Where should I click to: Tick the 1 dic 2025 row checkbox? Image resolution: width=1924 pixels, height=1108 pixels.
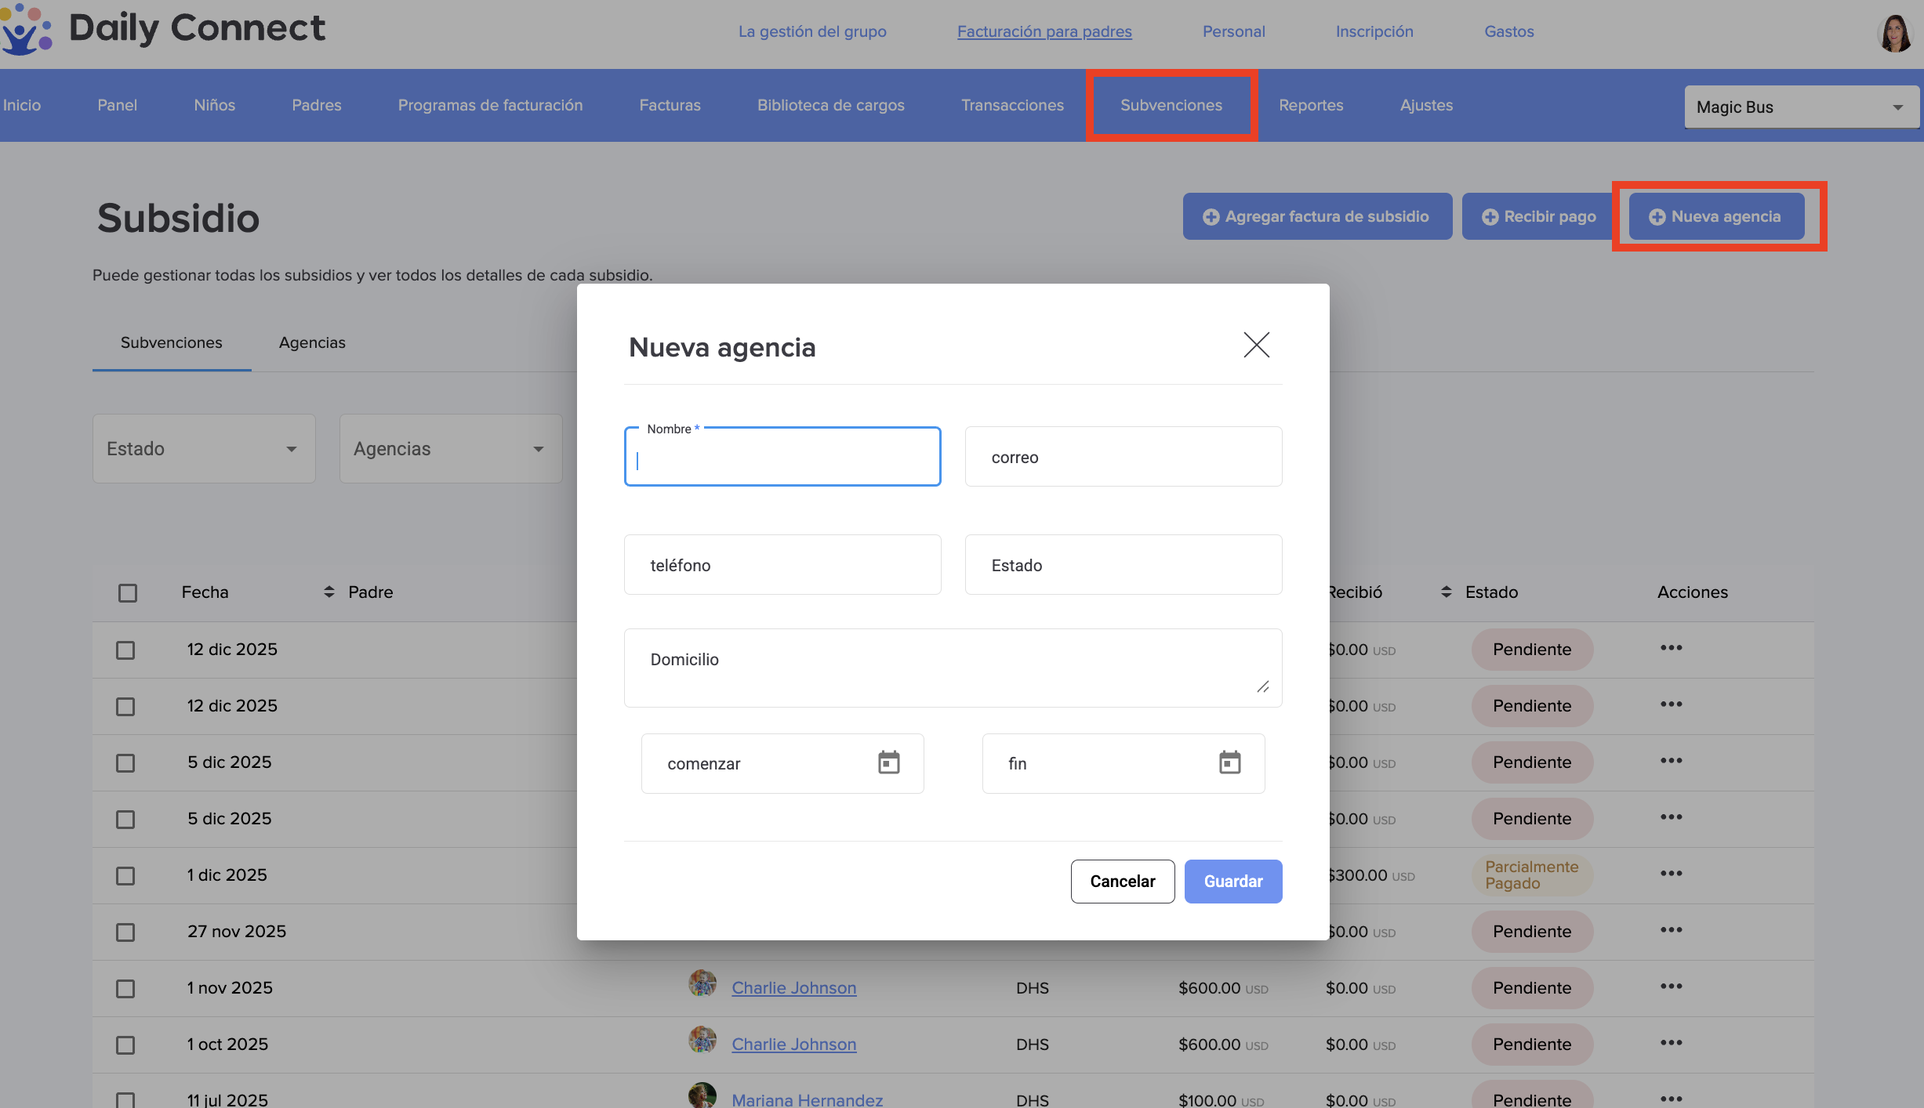(125, 876)
